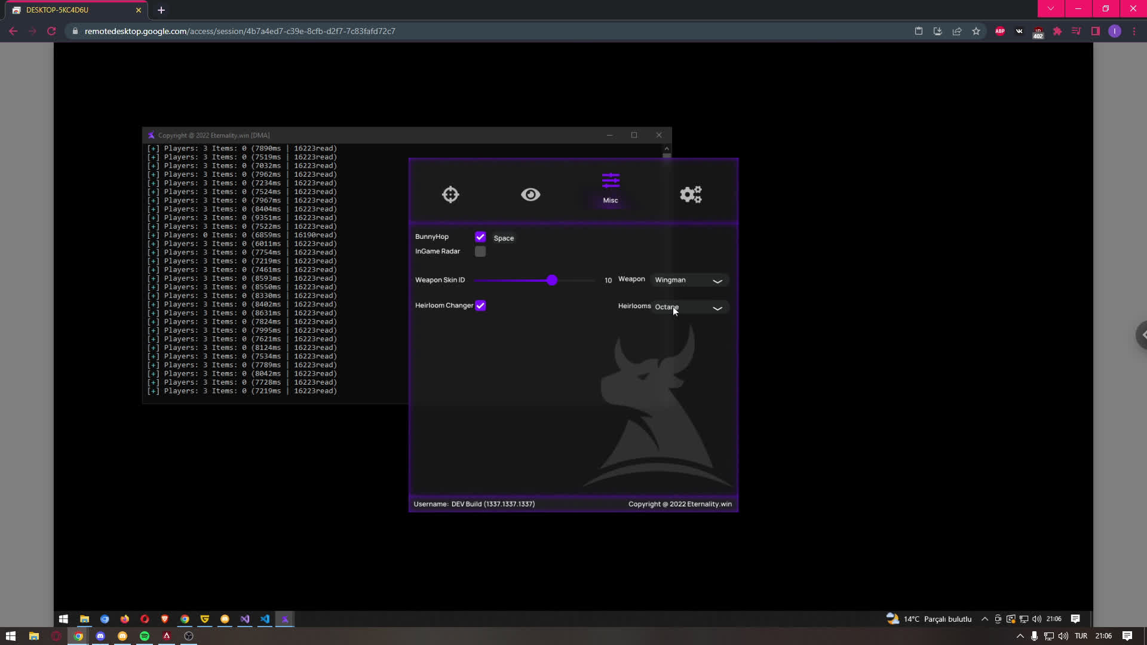The width and height of the screenshot is (1147, 645).
Task: Click the Weapon Skin ID slider handle
Action: coord(552,280)
